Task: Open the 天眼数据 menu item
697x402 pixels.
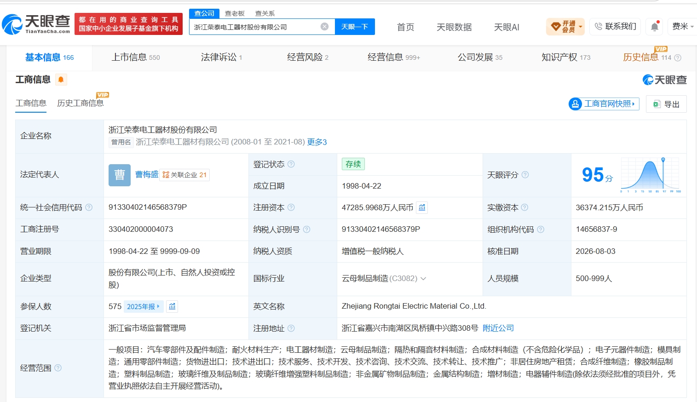Action: (x=454, y=27)
